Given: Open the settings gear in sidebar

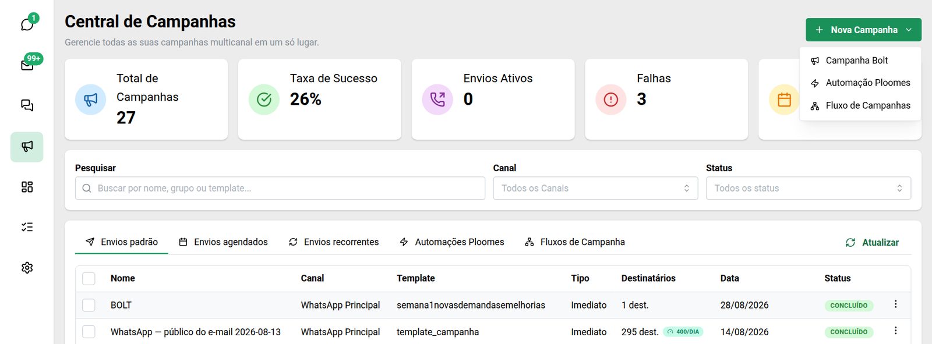Looking at the screenshot, I should 27,268.
